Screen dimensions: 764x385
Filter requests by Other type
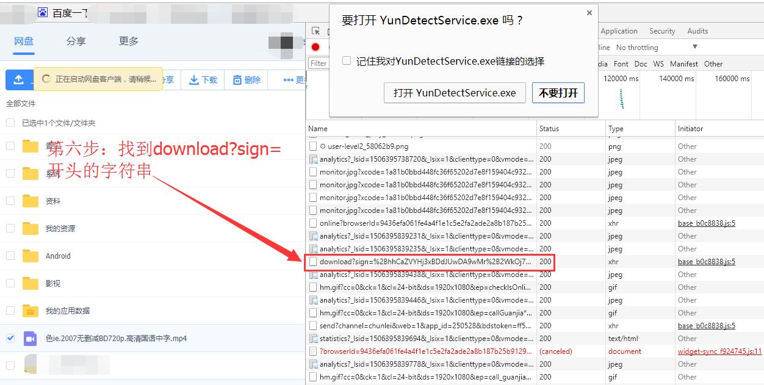pyautogui.click(x=713, y=63)
